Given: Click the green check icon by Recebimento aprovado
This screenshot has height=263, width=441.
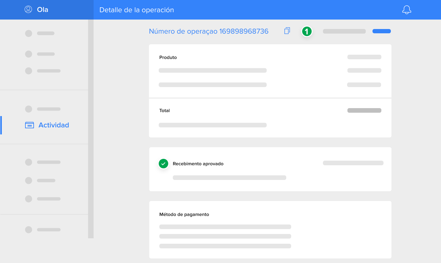Looking at the screenshot, I should coord(163,164).
